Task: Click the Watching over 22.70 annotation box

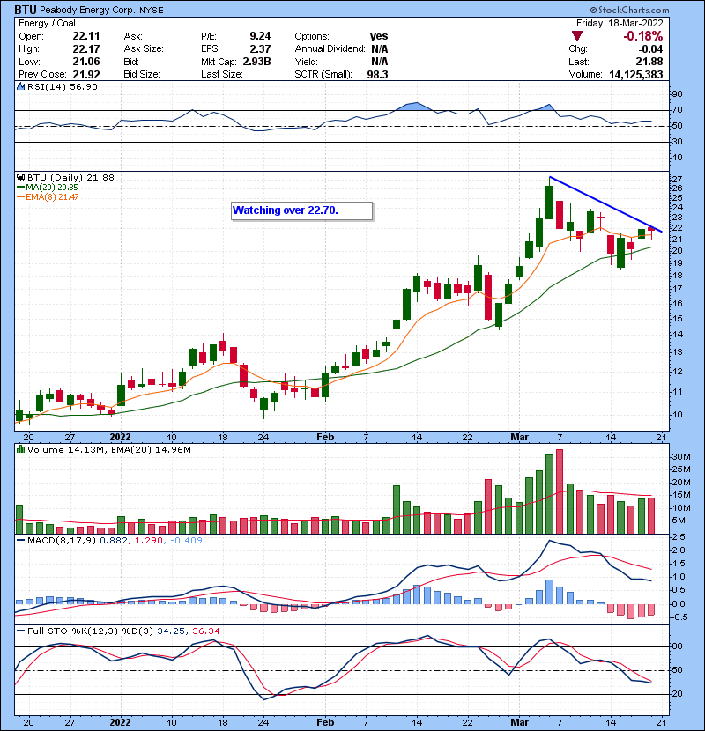Action: [302, 210]
